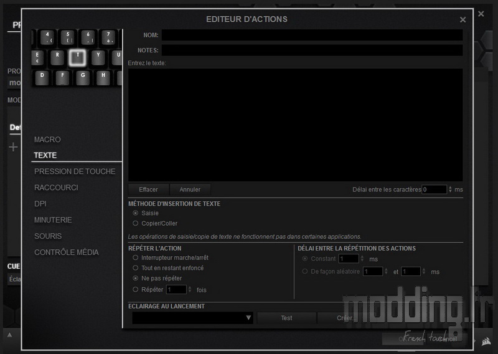498x354 pixels.
Task: Select the 7 key on keyboard preview
Action: (x=108, y=37)
